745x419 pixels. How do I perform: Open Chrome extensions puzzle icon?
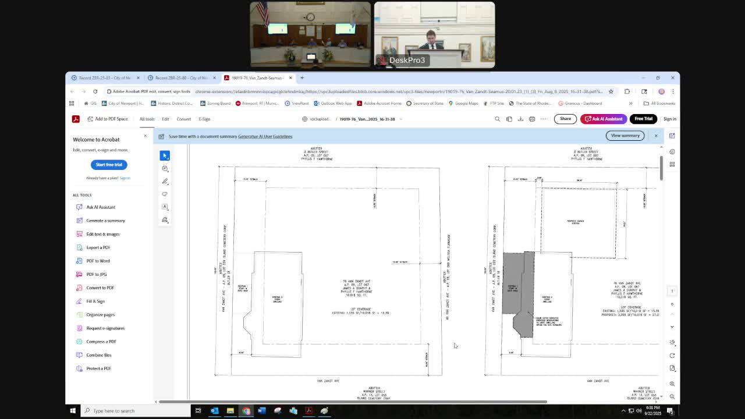pyautogui.click(x=627, y=91)
